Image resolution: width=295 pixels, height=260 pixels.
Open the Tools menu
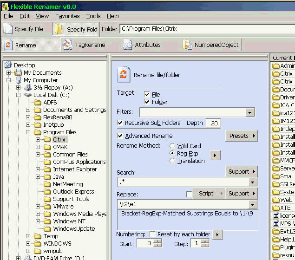93,16
